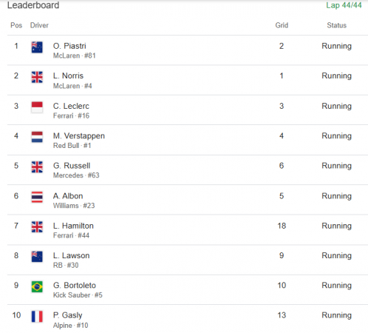The image size is (368, 333).
Task: Click the Driver column header
Action: 39,25
